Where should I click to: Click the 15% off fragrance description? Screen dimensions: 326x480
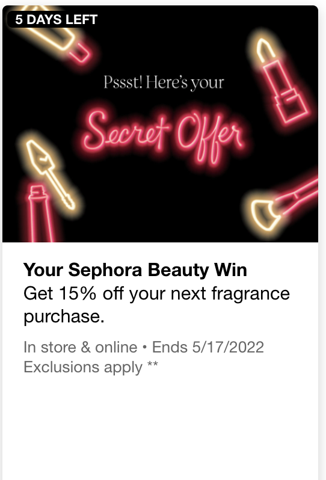[x=156, y=304]
